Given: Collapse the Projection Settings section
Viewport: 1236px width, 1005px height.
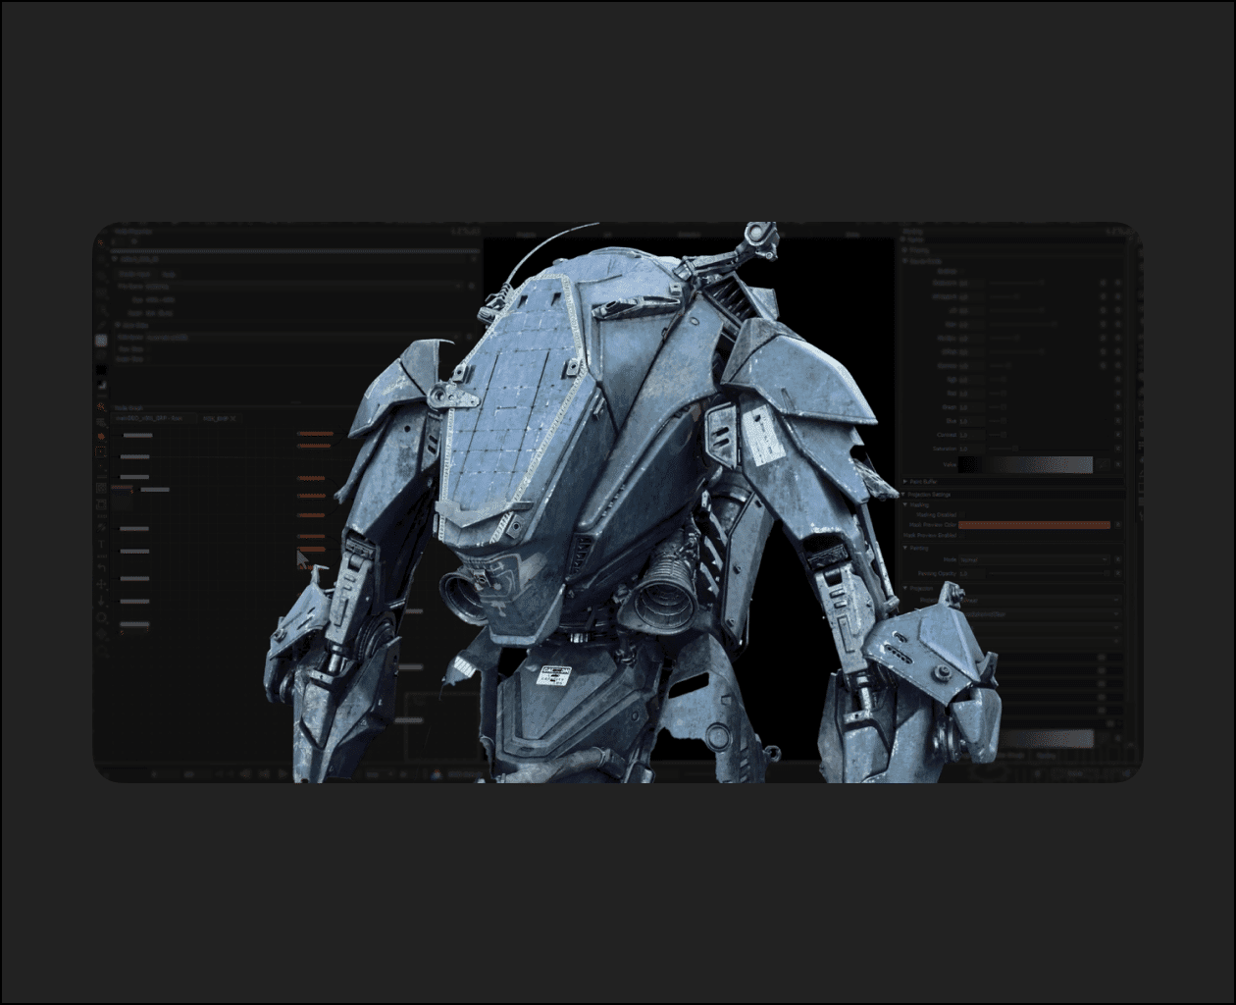Looking at the screenshot, I should [x=905, y=495].
